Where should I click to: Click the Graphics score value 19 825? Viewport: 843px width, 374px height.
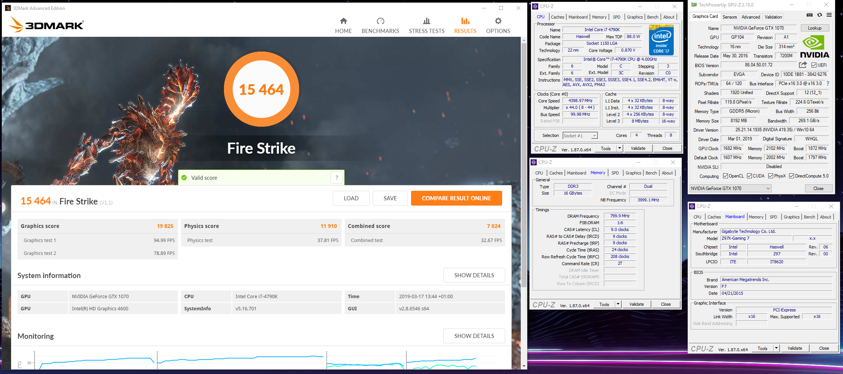[x=165, y=226]
